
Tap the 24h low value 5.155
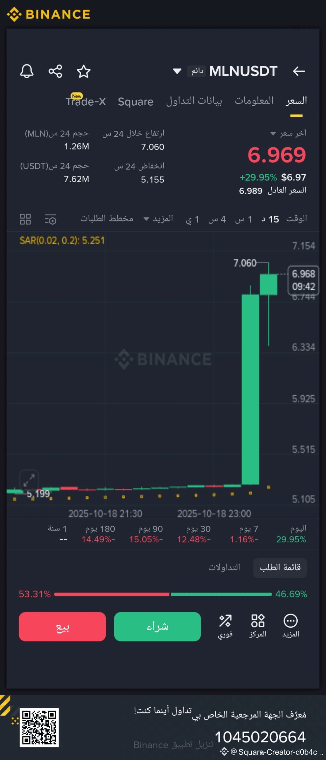[152, 179]
